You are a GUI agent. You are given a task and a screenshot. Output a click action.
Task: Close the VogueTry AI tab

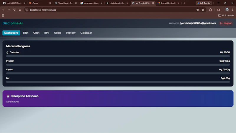(76, 3)
